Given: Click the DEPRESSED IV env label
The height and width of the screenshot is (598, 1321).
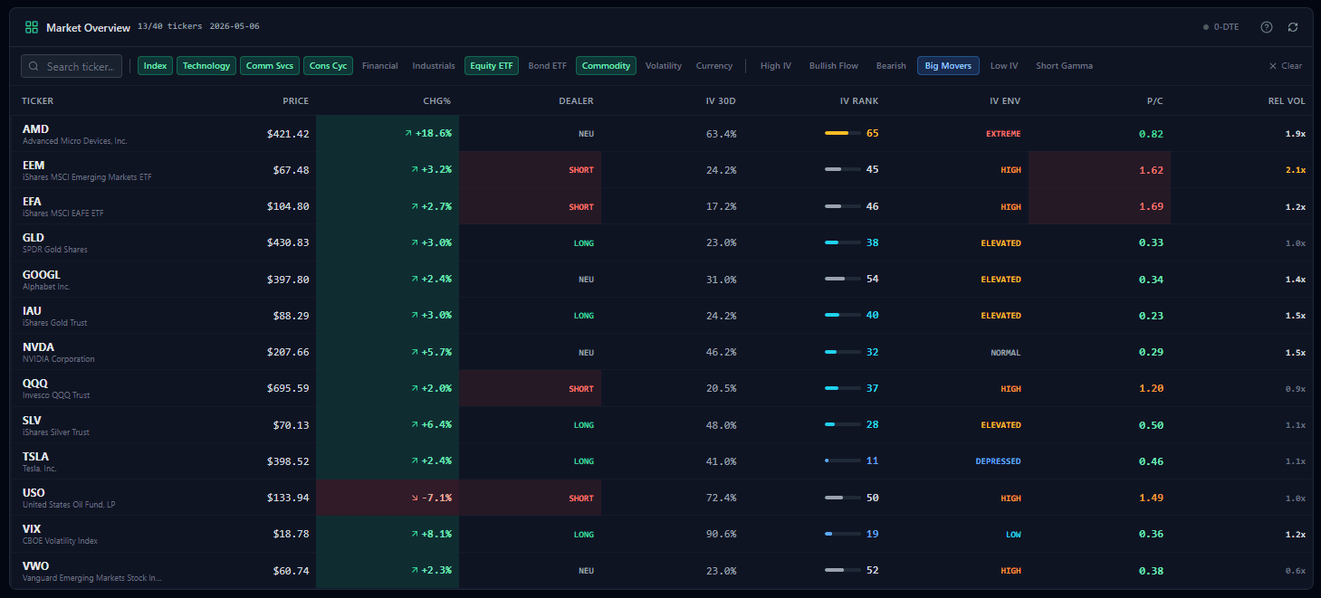Looking at the screenshot, I should 998,461.
